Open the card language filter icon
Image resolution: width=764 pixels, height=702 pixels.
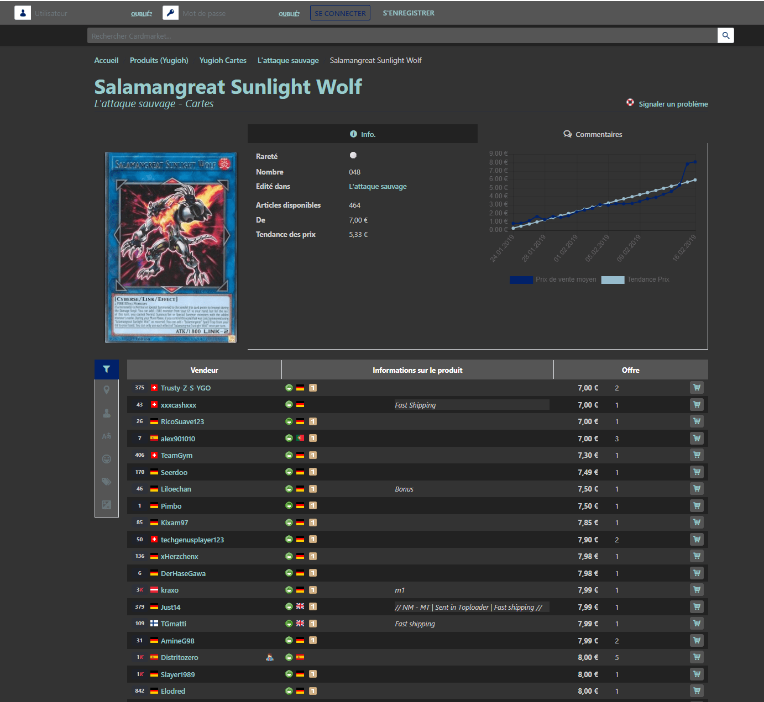pos(106,436)
